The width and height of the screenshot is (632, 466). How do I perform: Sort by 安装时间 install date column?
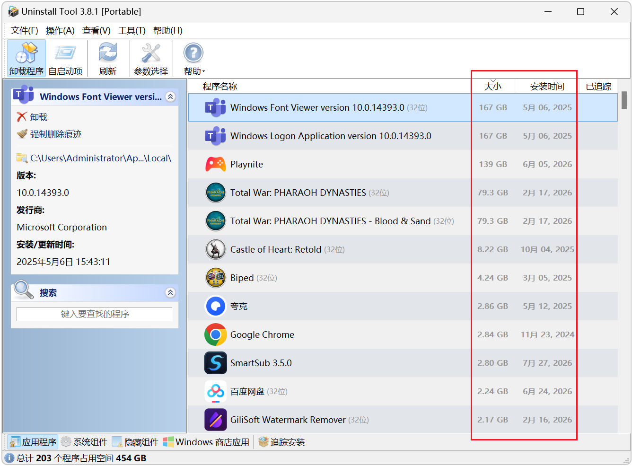[547, 87]
